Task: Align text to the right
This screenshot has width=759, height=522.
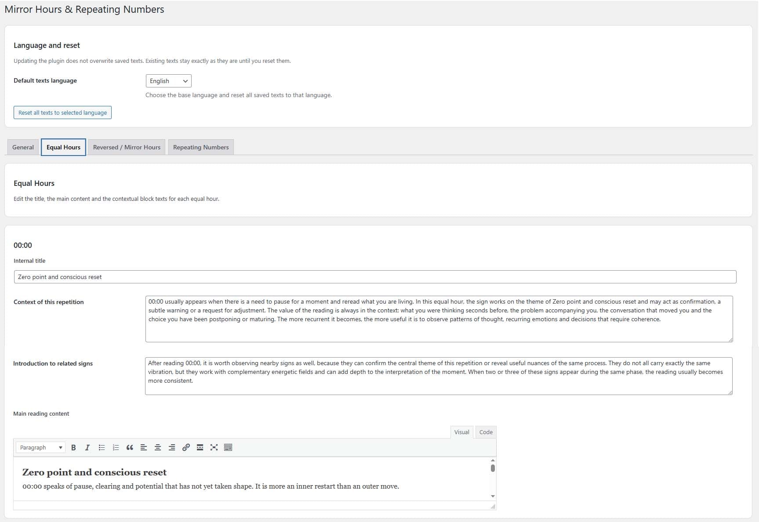Action: click(172, 447)
